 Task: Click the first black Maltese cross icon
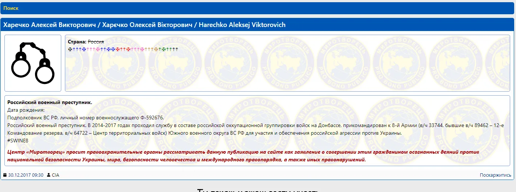click(x=70, y=49)
